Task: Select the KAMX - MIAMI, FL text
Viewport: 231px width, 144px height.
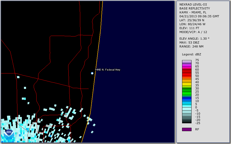Action: [x=193, y=12]
